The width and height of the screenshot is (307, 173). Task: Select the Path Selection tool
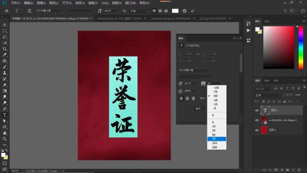[4, 121]
